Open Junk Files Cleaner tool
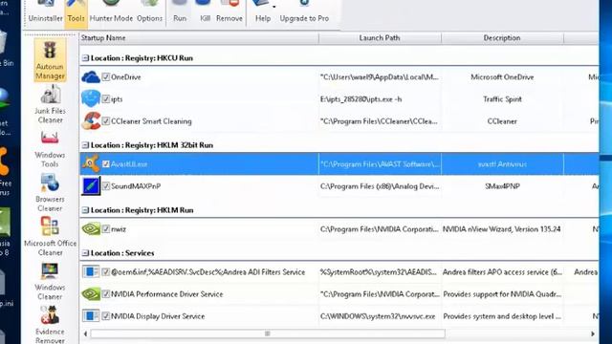The image size is (612, 344). pyautogui.click(x=50, y=105)
